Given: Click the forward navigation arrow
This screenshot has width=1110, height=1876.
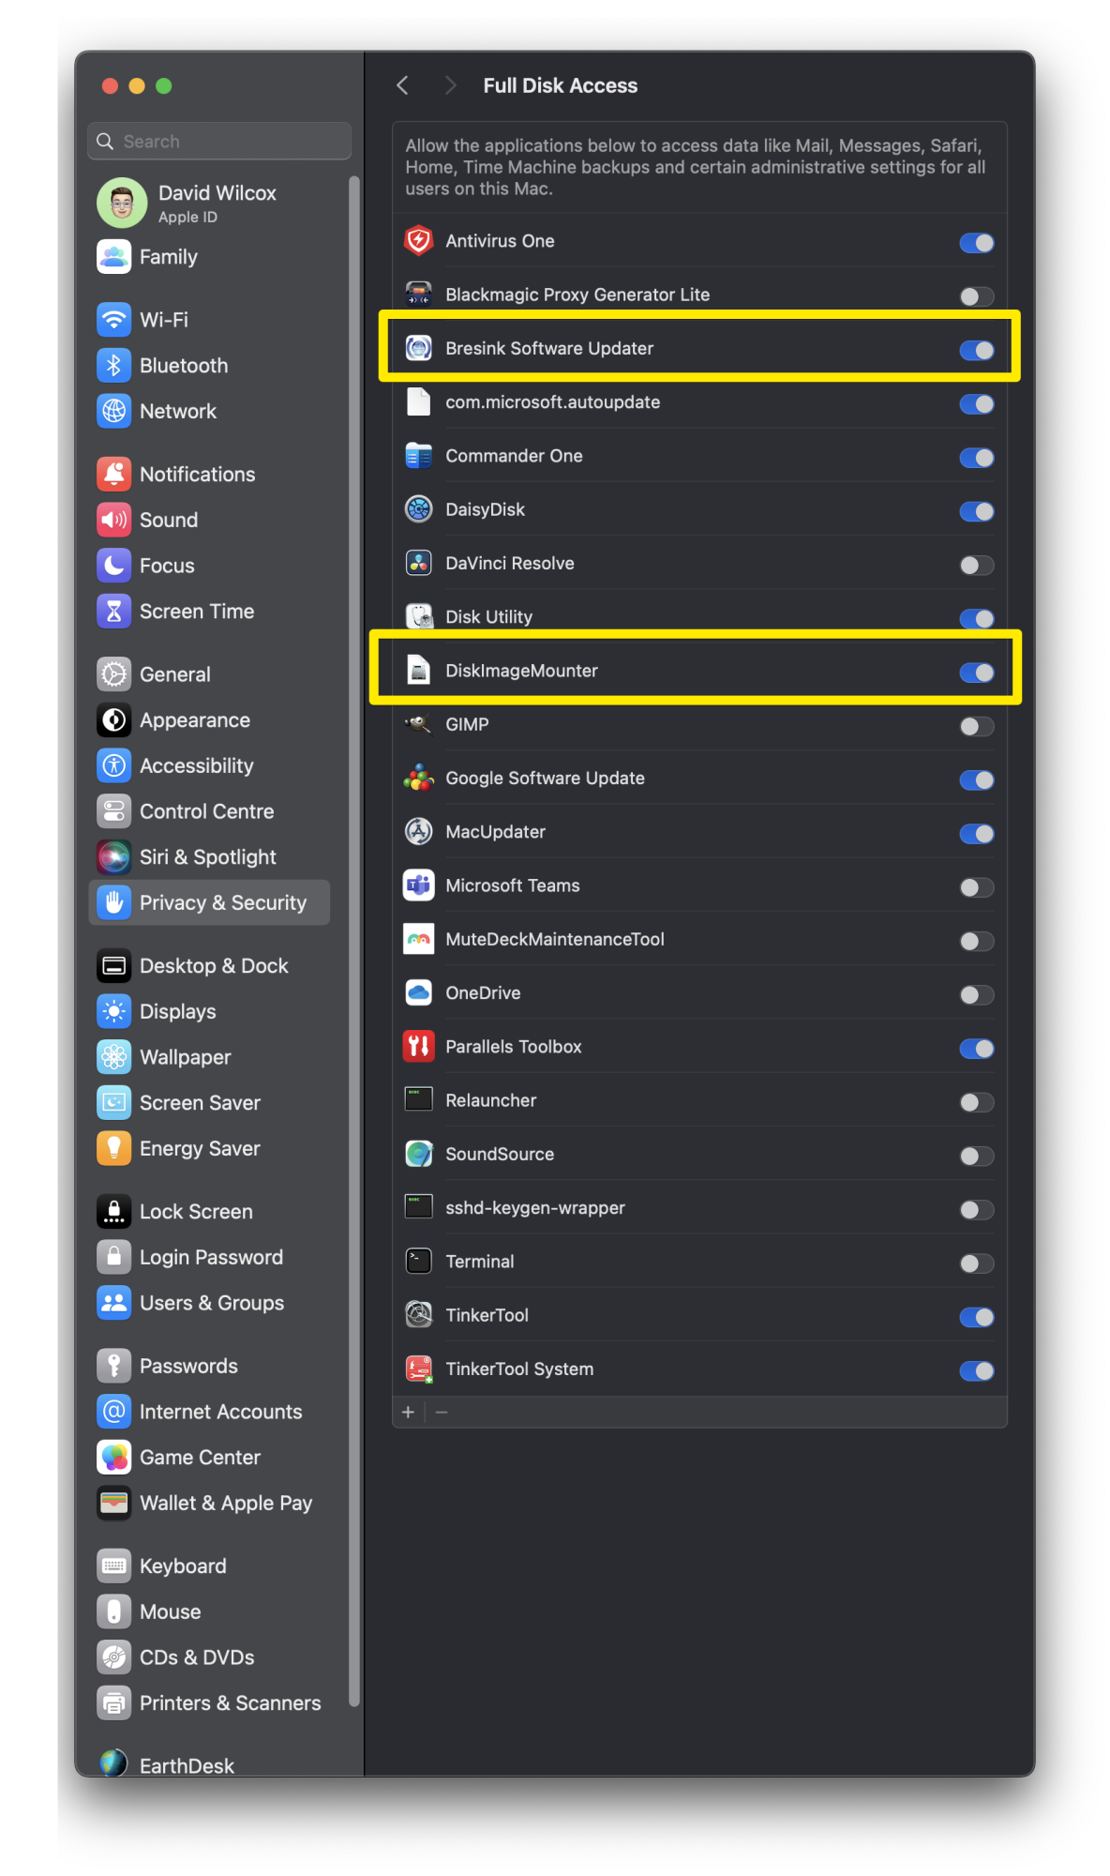Looking at the screenshot, I should point(450,85).
